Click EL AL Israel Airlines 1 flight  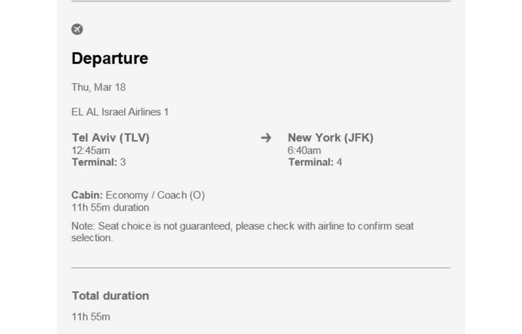[120, 112]
